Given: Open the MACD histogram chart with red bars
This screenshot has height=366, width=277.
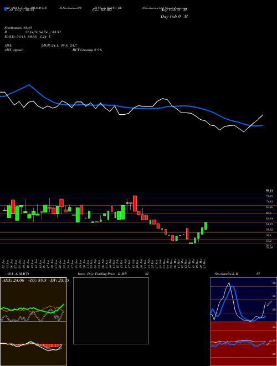Looking at the screenshot, I should pyautogui.click(x=33, y=344).
